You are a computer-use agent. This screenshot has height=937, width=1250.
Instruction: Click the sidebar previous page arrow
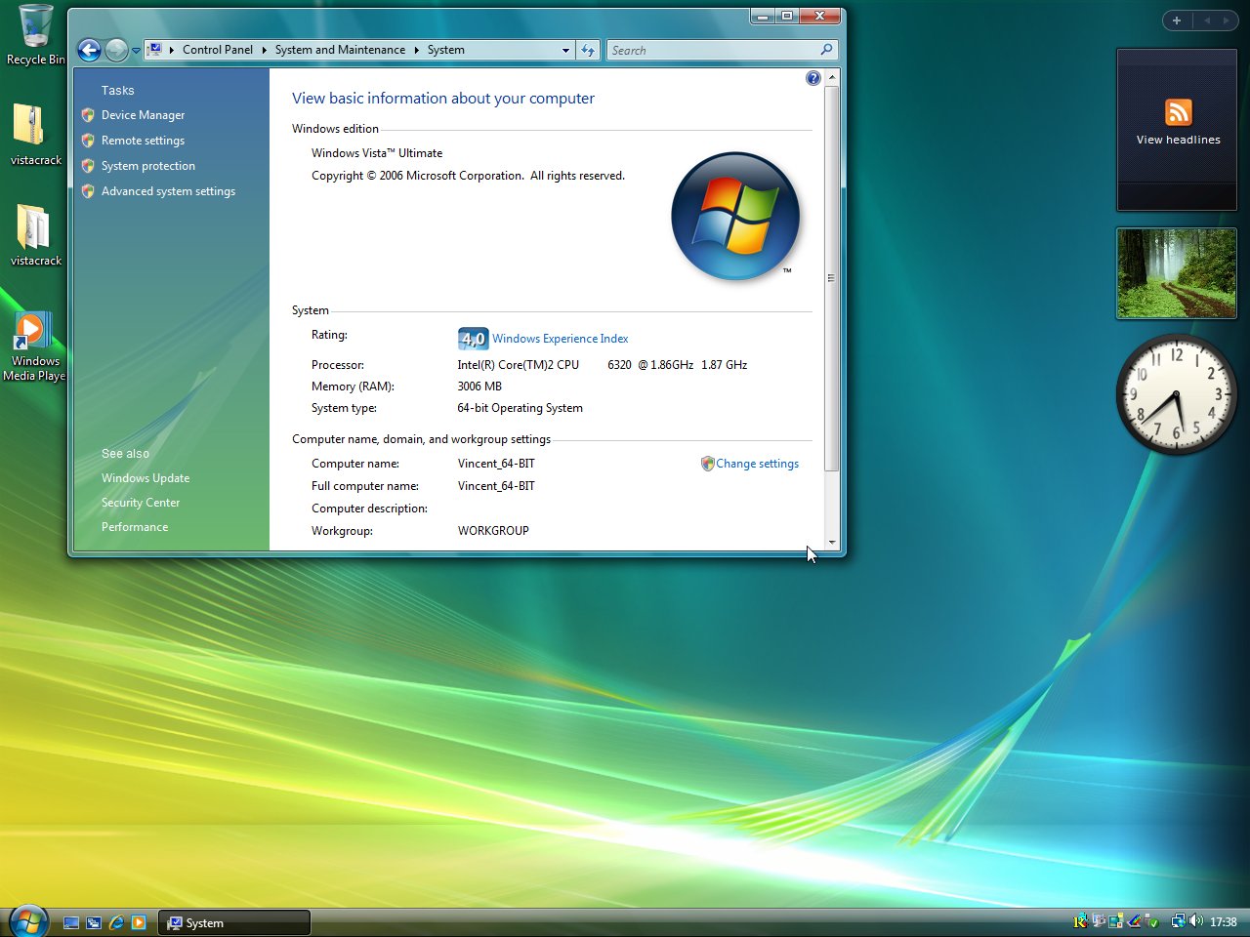pyautogui.click(x=1207, y=20)
